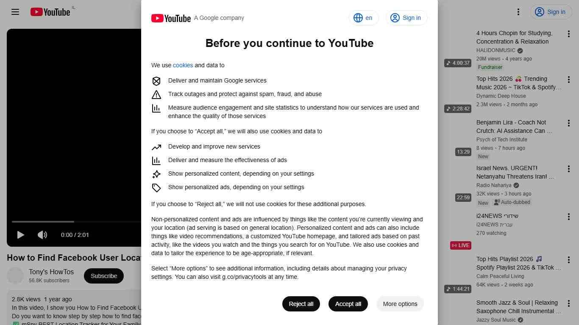Viewport: 579px width, 325px height.
Task: Click the video progress bar
Action: tap(76, 221)
